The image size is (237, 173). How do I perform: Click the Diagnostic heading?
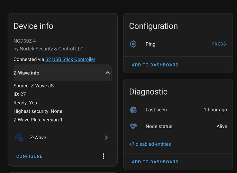[148, 92]
